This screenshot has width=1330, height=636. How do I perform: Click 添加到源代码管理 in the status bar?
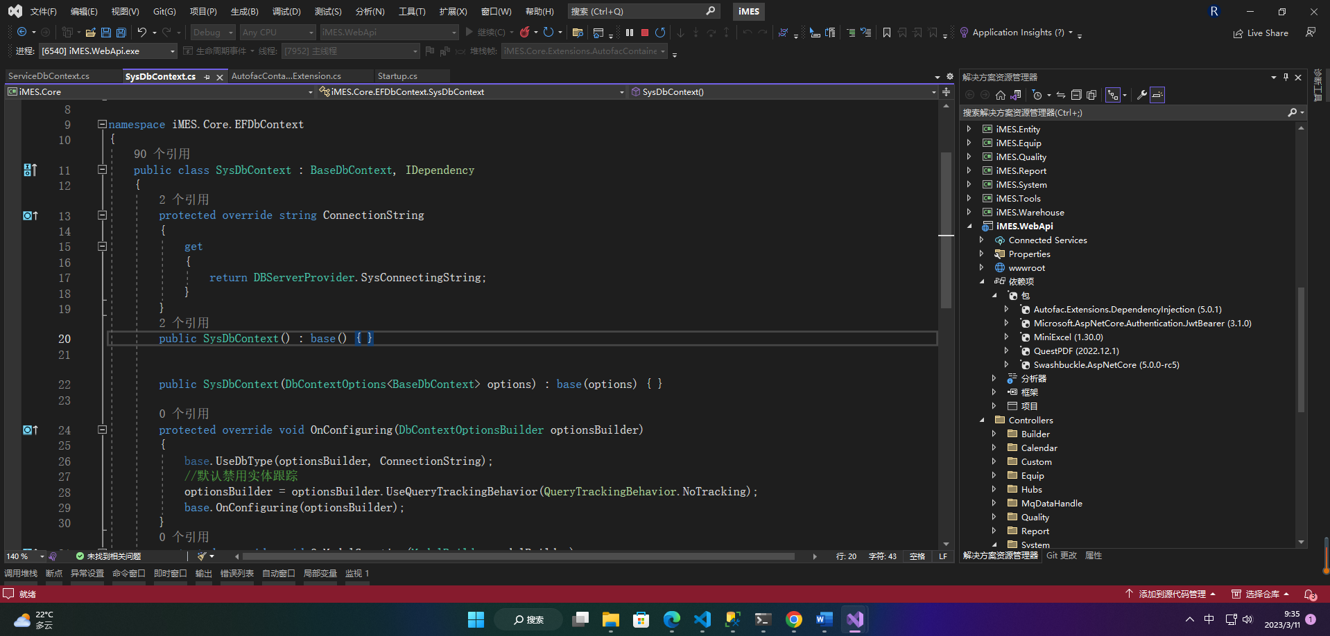click(x=1171, y=594)
